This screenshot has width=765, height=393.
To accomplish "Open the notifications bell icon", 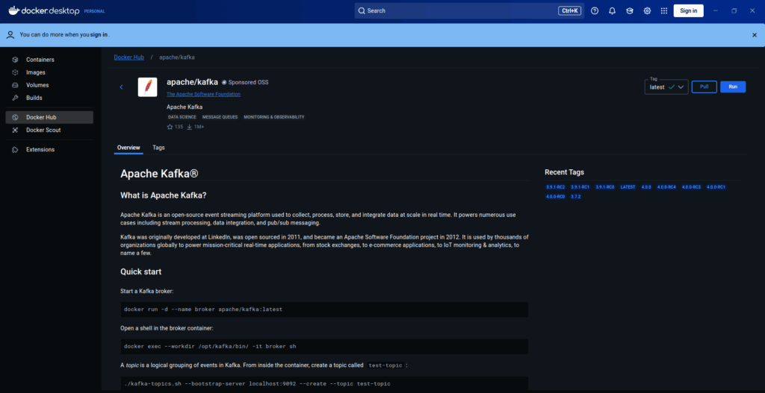I will click(x=612, y=10).
